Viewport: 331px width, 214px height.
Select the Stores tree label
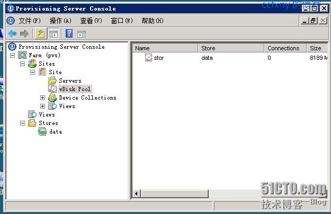(48, 123)
